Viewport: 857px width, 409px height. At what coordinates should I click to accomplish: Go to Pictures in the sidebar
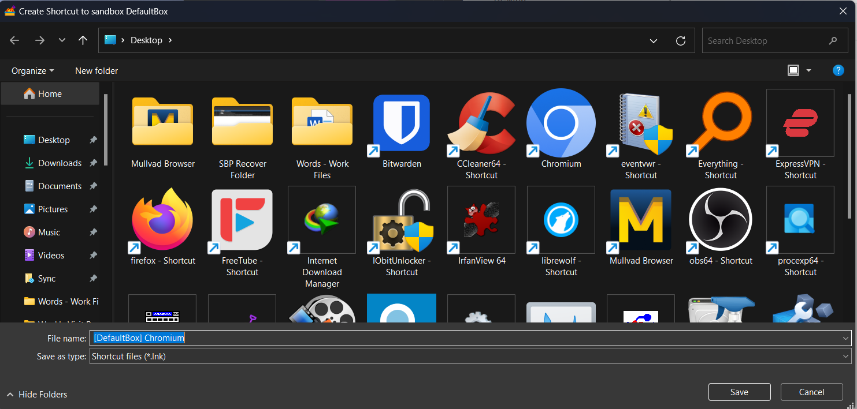tap(53, 209)
